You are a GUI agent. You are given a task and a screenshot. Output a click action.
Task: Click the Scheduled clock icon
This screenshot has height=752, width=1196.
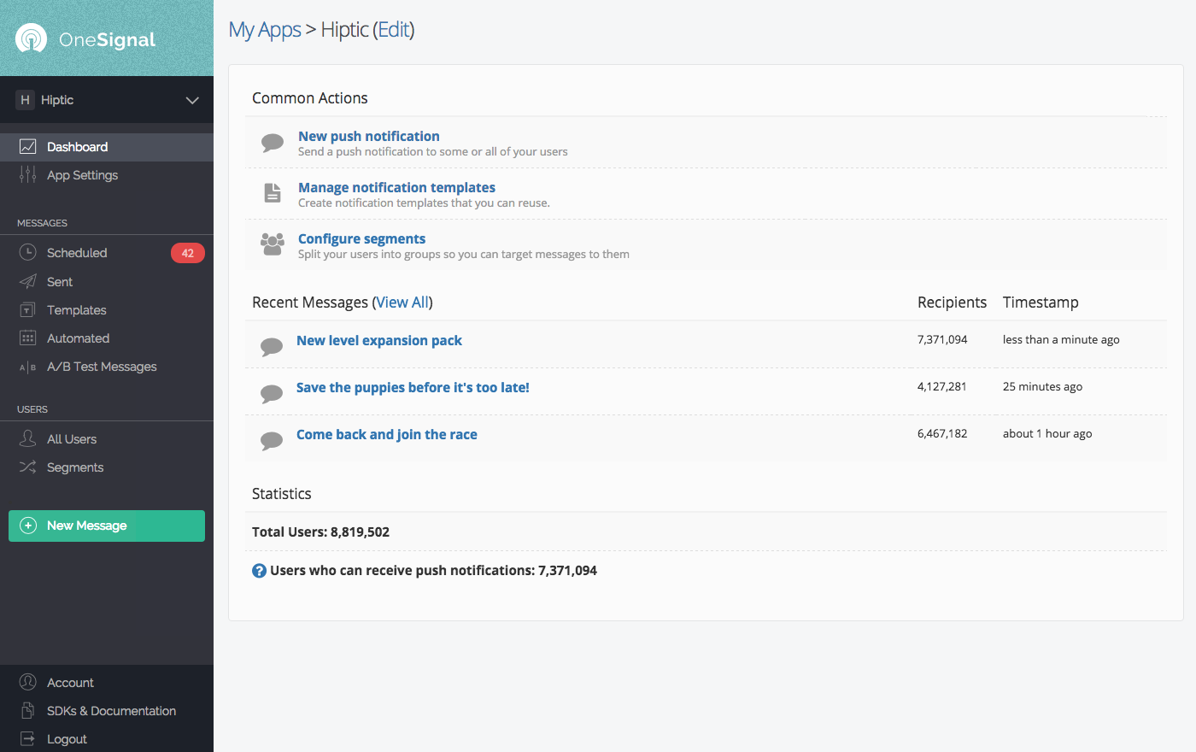[x=28, y=253]
